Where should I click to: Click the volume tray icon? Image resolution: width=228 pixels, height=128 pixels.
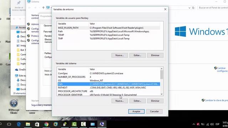coord(212,124)
